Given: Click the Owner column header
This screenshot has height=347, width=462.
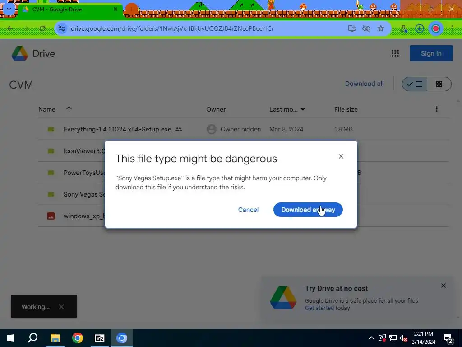Looking at the screenshot, I should click(216, 109).
